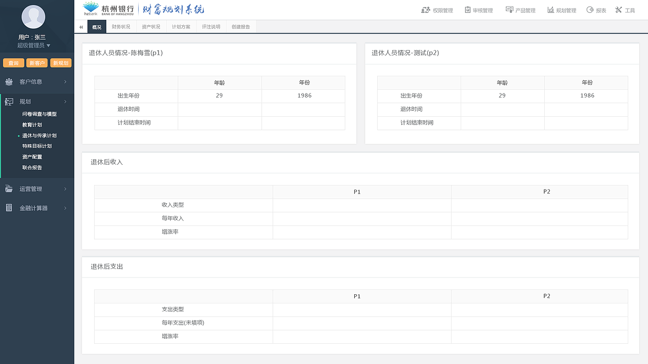Open 资产配置 in the sidebar
The image size is (648, 364).
32,157
